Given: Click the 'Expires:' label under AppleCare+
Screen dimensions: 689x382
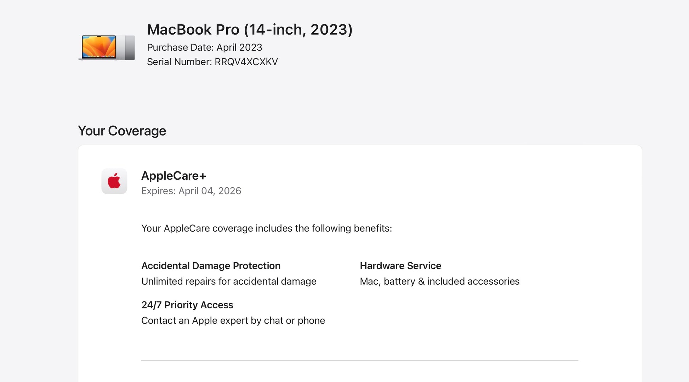Looking at the screenshot, I should 158,191.
